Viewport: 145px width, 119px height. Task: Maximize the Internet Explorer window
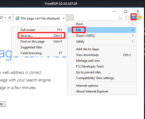click(x=126, y=11)
